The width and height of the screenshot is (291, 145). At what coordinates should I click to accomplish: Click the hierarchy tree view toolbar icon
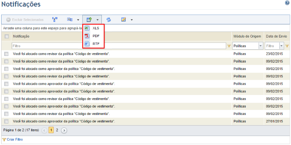pos(55,20)
